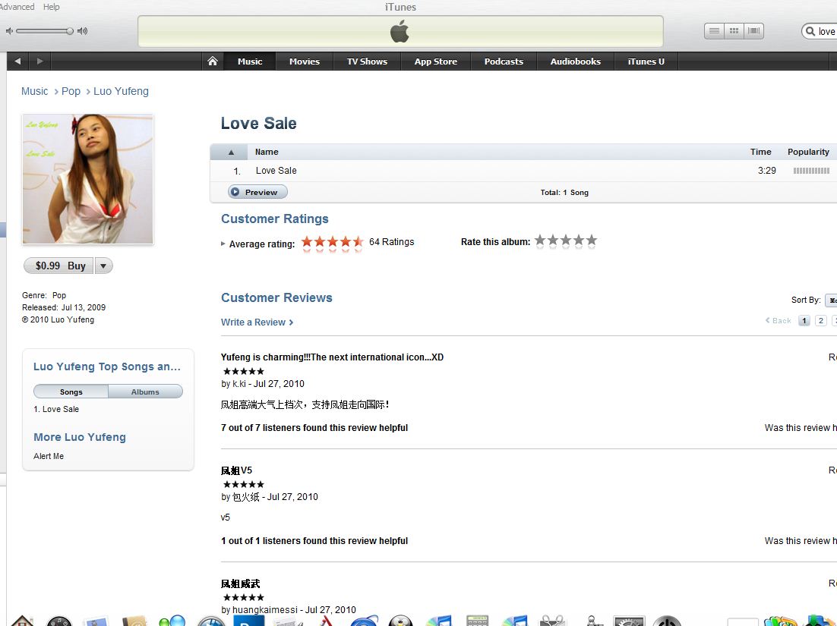Click the sort triangle column header
Image resolution: width=837 pixels, height=626 pixels.
pyautogui.click(x=231, y=152)
